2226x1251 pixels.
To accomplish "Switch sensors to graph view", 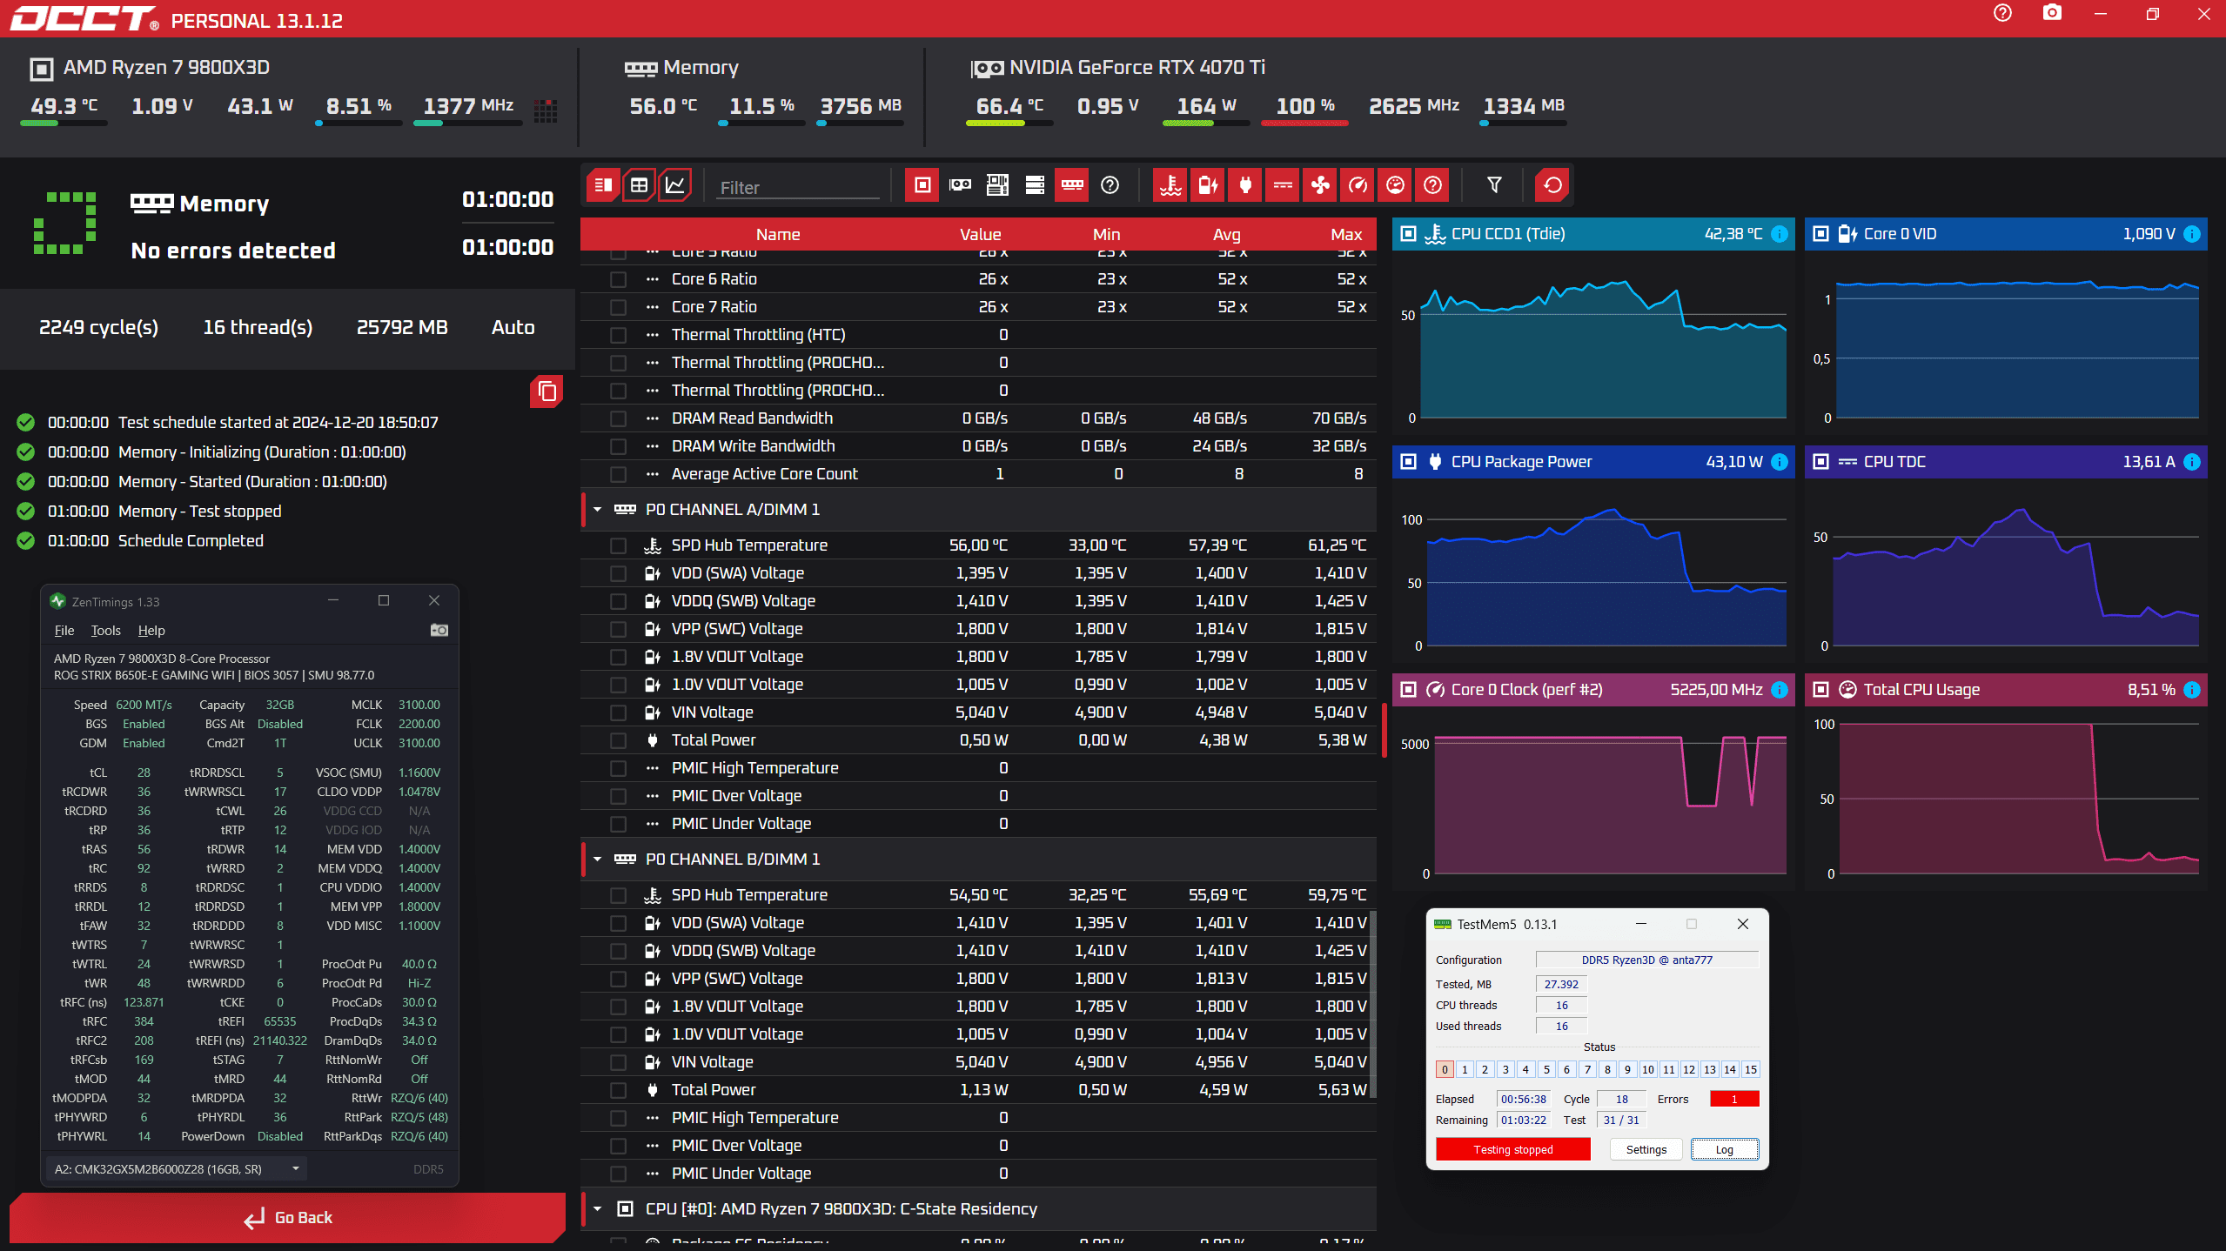I will point(675,185).
